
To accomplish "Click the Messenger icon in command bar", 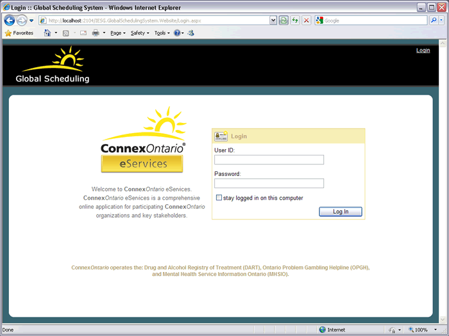I will 191,33.
